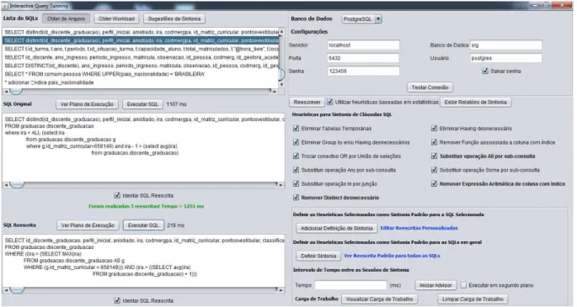This screenshot has width=577, height=307.
Task: Click Executar SQL for SQL Original
Action: pyautogui.click(x=142, y=104)
